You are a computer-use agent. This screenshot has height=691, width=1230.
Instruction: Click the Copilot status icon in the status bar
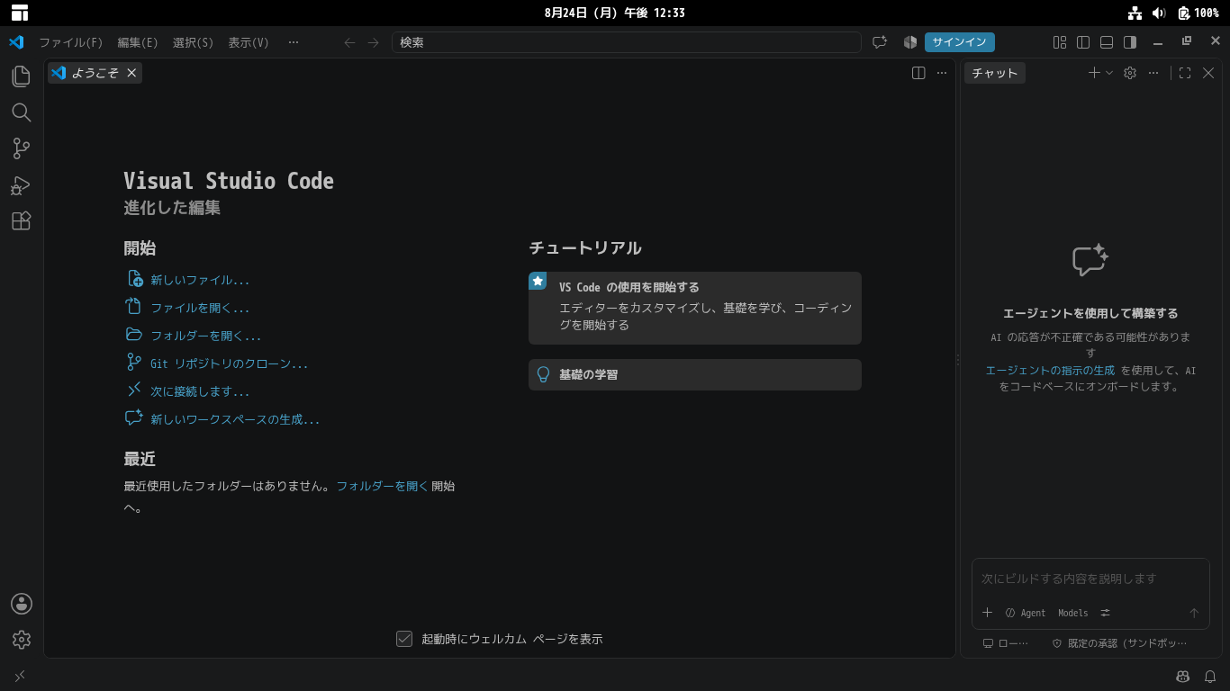(x=1183, y=676)
